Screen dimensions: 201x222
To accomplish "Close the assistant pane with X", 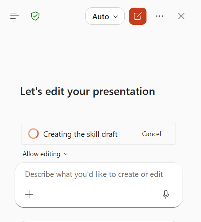I will pyautogui.click(x=181, y=16).
